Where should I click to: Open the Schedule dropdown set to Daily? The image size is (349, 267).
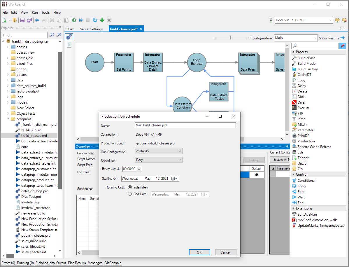[x=159, y=160]
